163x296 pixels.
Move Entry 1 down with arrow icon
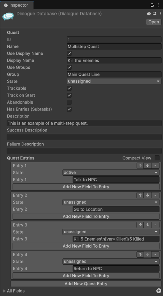click(148, 166)
